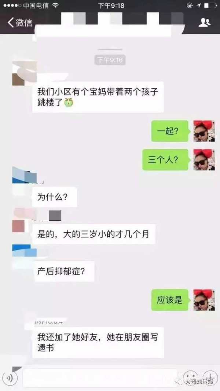Tap the blurred avatar above 为什么?
Screen dimensions: 220x391
pos(25,175)
